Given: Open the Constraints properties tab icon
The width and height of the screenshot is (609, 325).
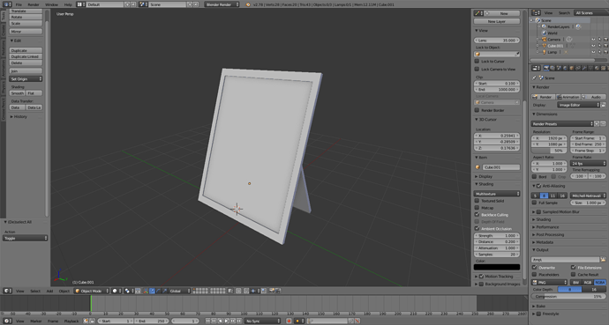Looking at the screenshot, I should tap(578, 68).
